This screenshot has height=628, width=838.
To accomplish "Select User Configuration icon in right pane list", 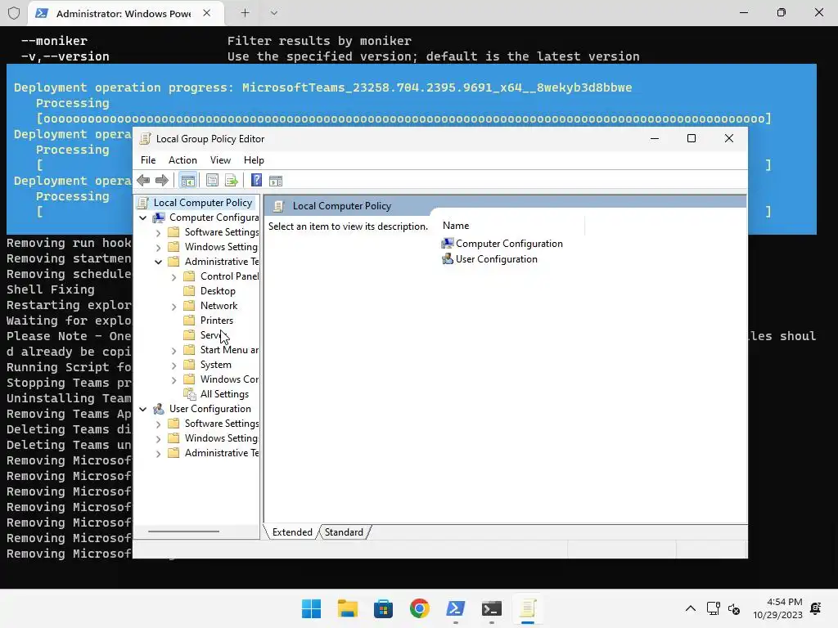I will coord(448,259).
